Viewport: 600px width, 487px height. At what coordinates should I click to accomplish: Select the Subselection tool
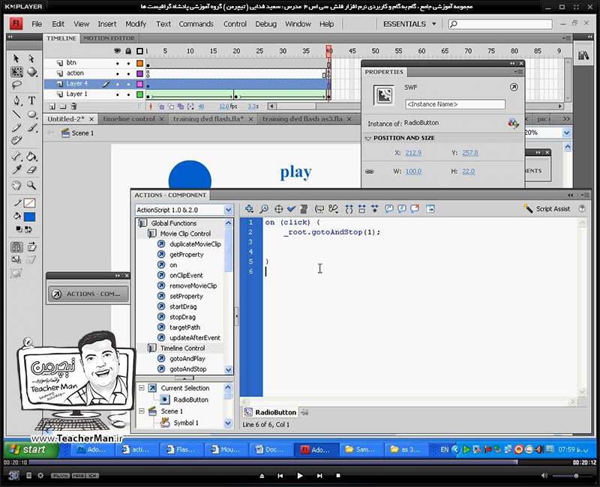(x=31, y=58)
